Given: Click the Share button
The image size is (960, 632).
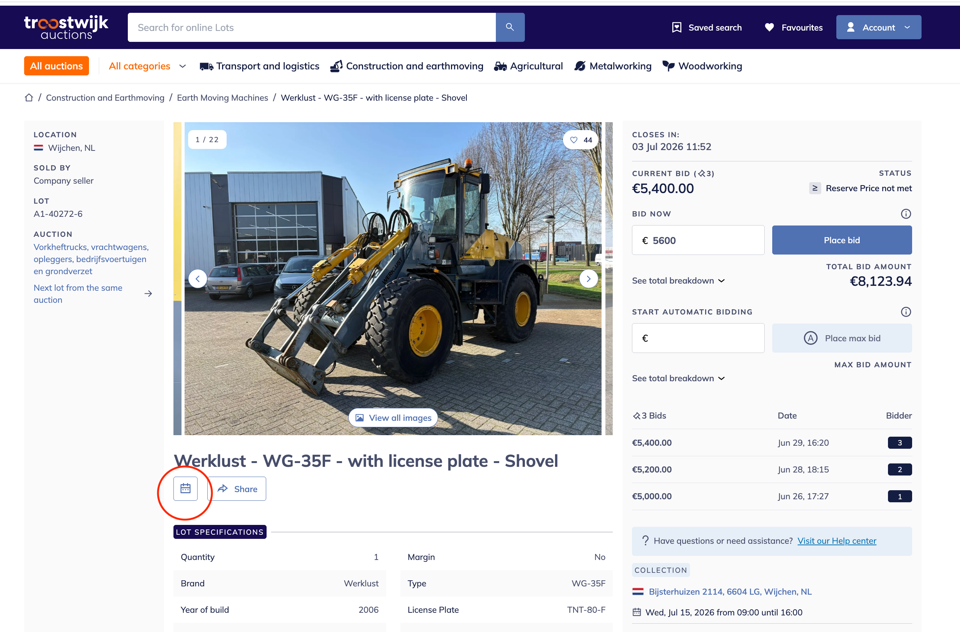Looking at the screenshot, I should coord(238,488).
